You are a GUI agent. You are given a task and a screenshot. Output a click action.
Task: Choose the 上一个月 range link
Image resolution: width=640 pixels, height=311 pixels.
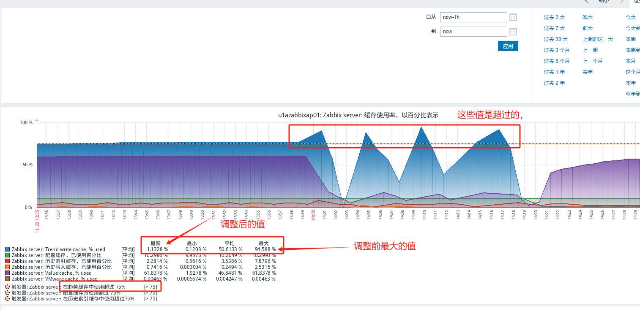click(593, 61)
